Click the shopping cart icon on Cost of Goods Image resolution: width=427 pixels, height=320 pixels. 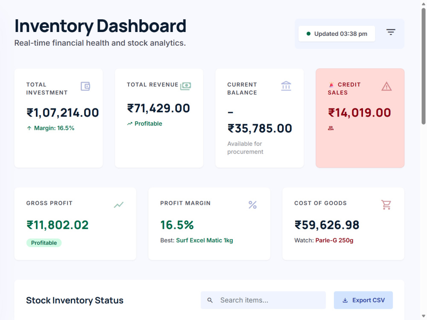pyautogui.click(x=386, y=205)
